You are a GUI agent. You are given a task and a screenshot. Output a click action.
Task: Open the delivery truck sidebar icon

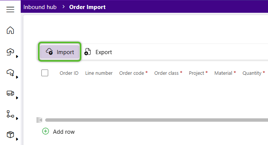pos(10,93)
